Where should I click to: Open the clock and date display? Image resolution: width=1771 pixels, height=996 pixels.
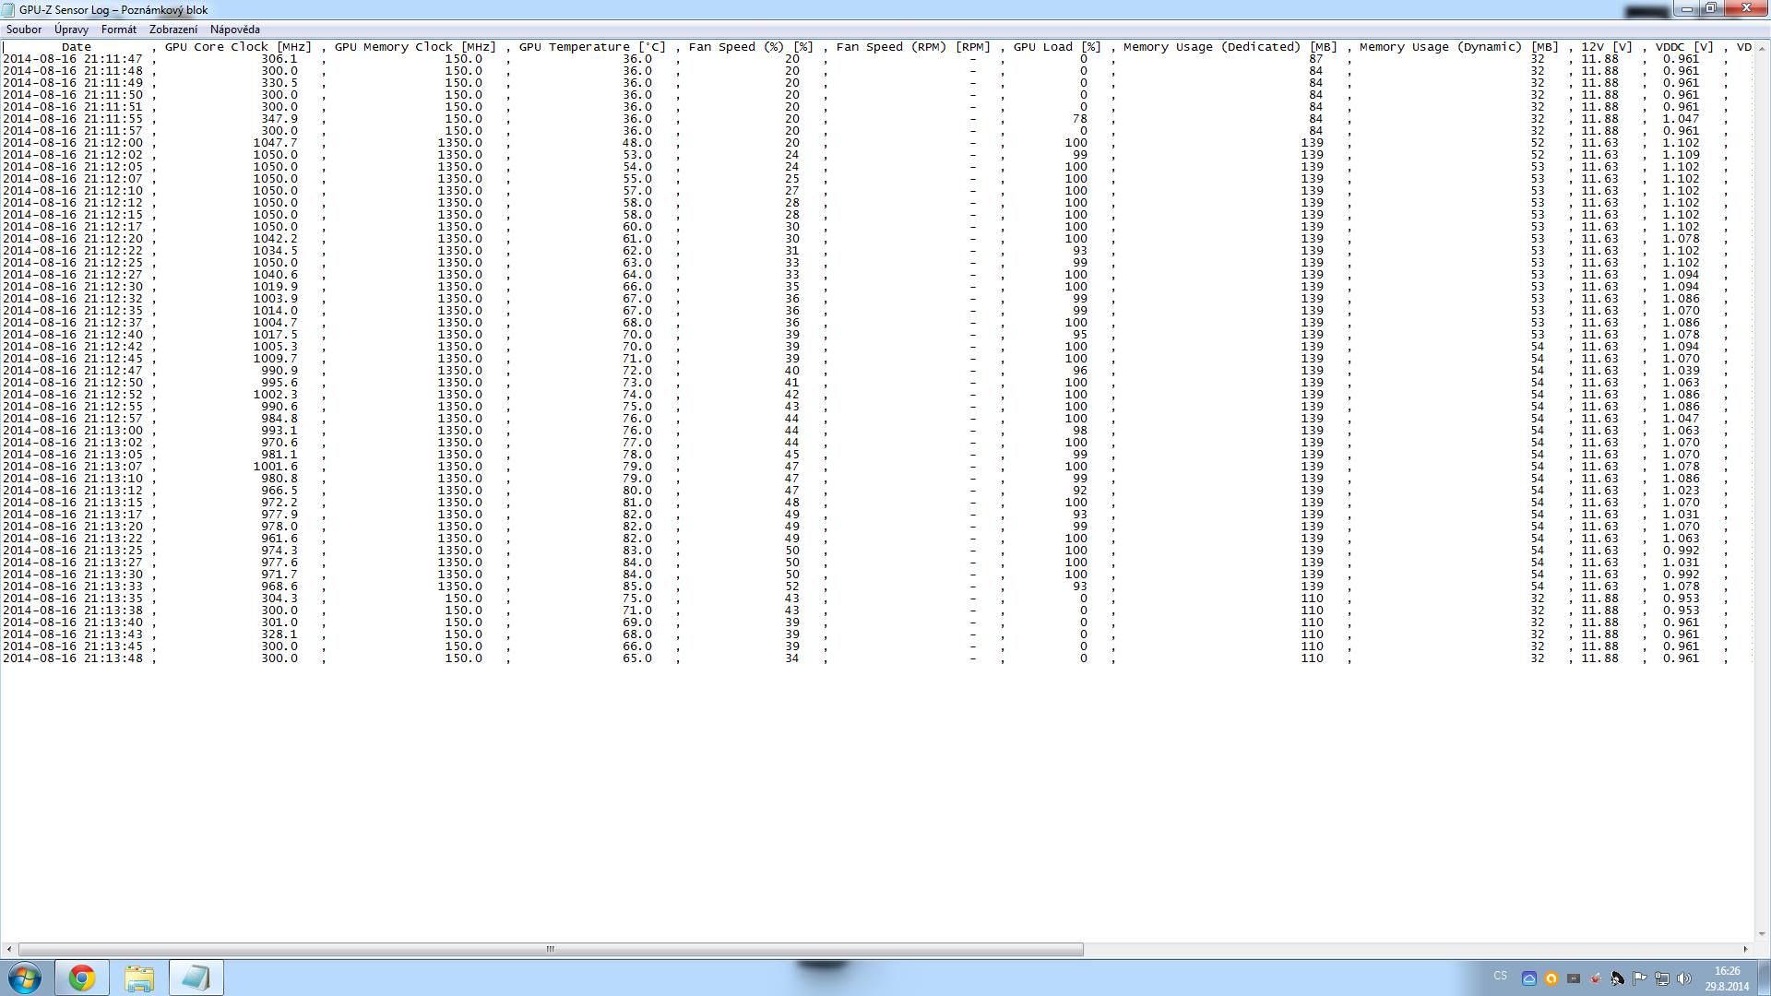tap(1726, 978)
